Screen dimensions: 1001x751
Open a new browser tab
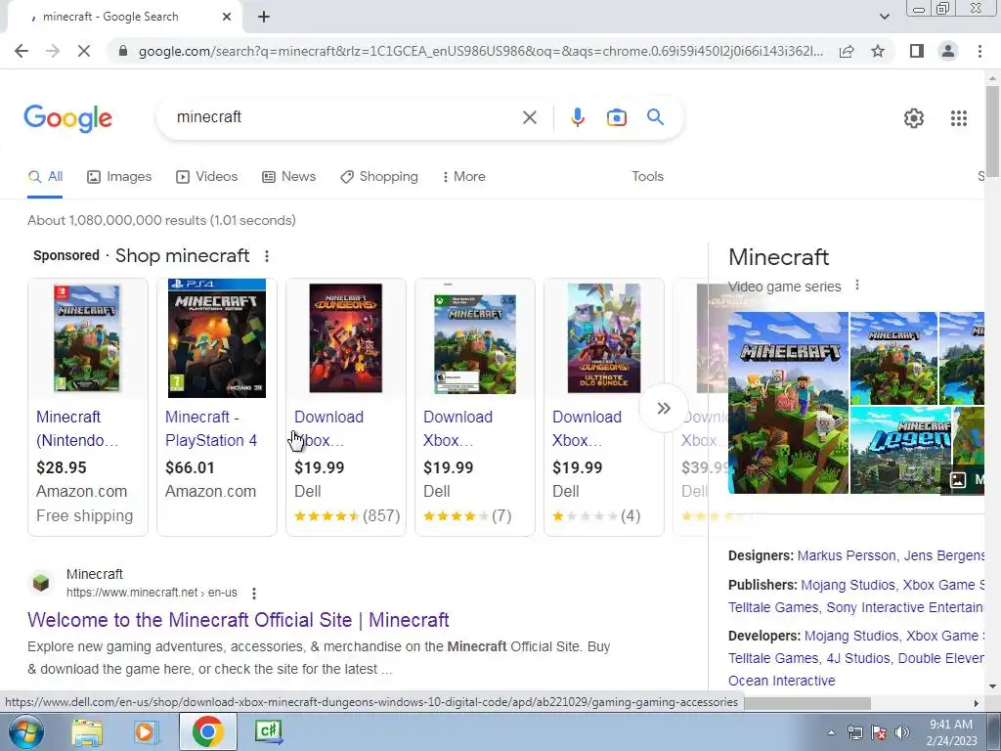(x=264, y=17)
